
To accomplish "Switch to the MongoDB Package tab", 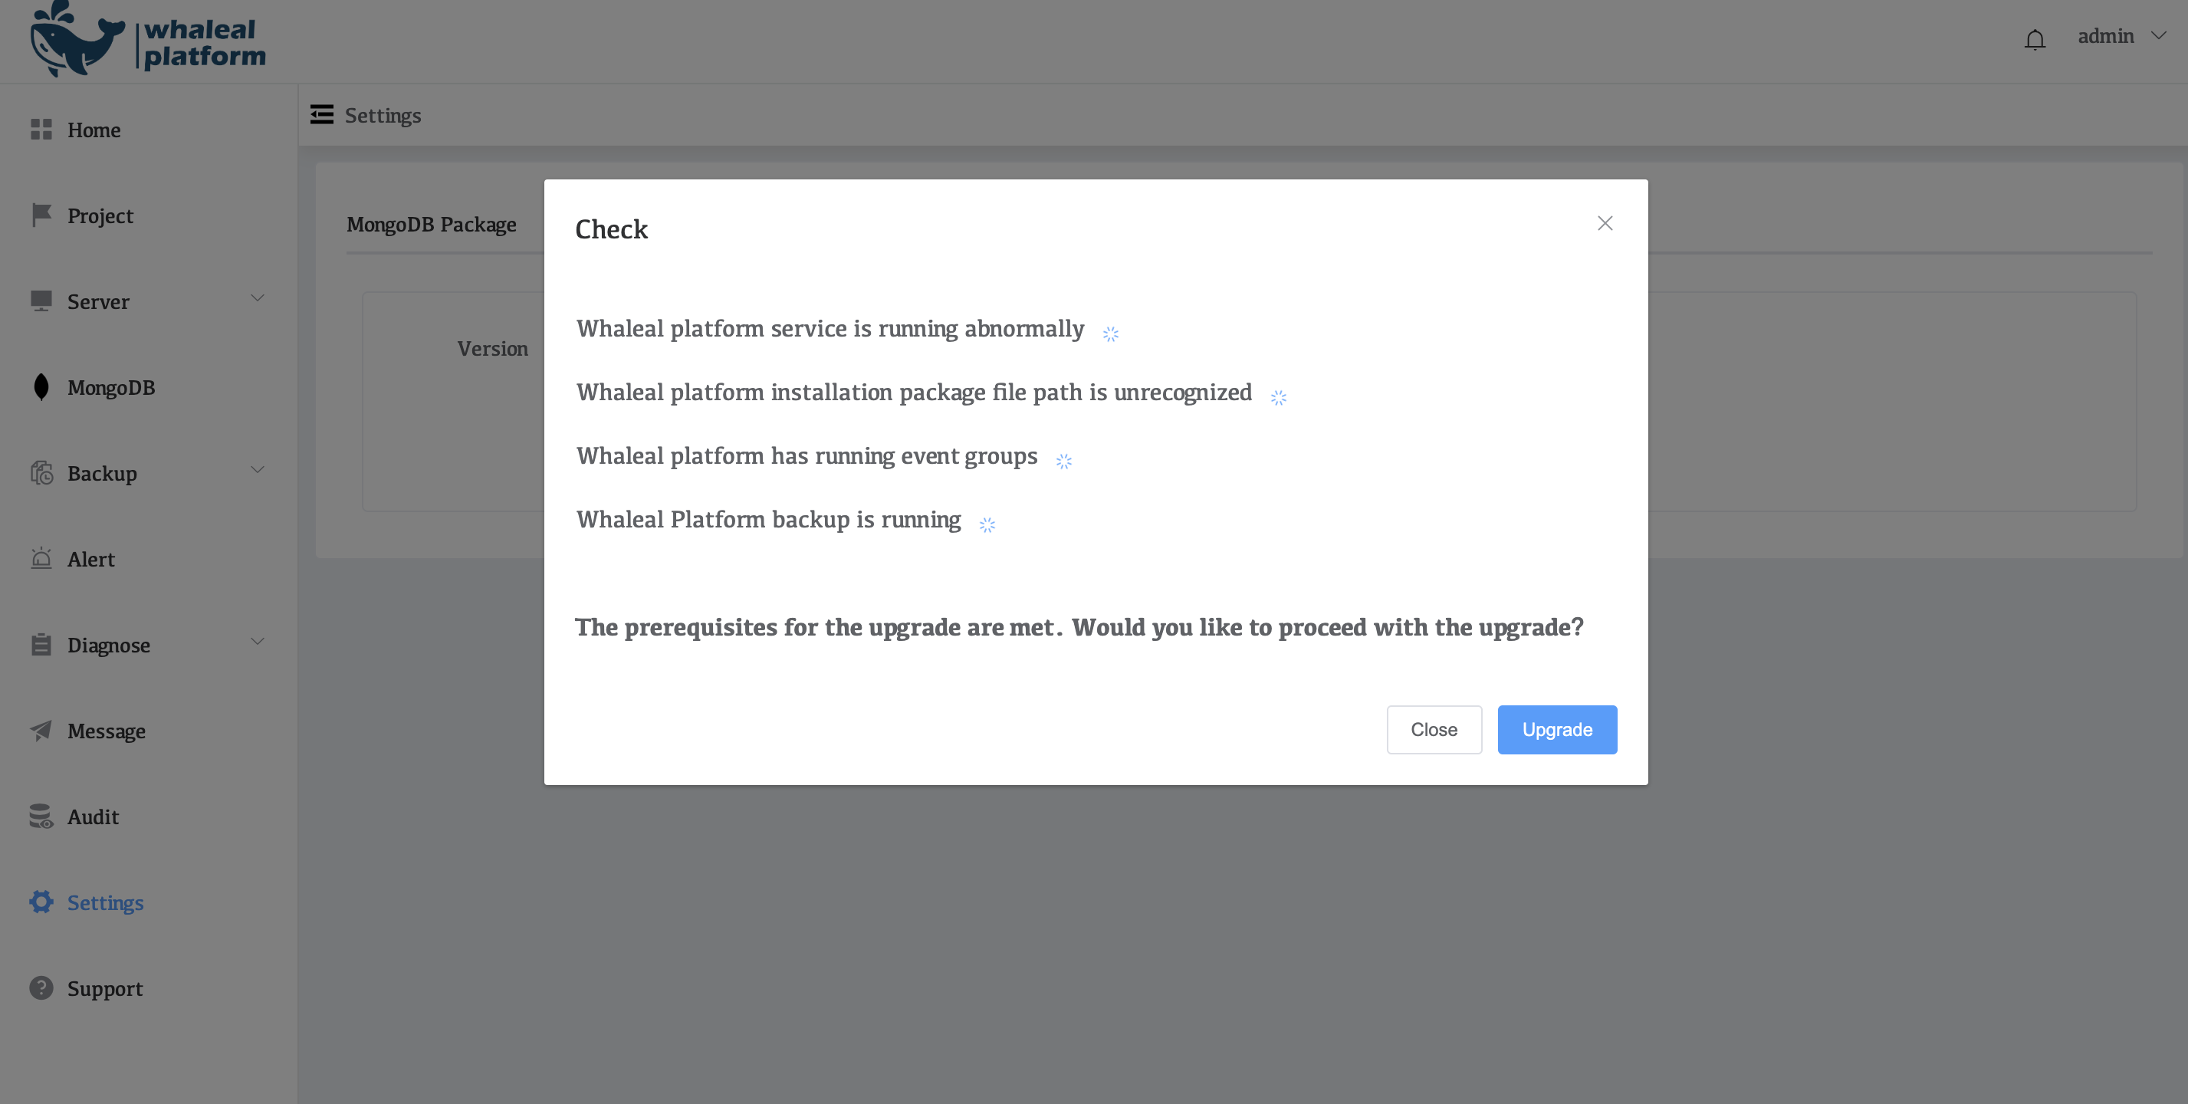I will pos(432,224).
